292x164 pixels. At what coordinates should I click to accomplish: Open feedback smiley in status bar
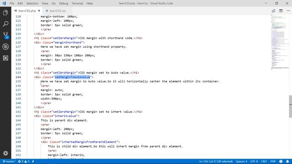(281, 161)
